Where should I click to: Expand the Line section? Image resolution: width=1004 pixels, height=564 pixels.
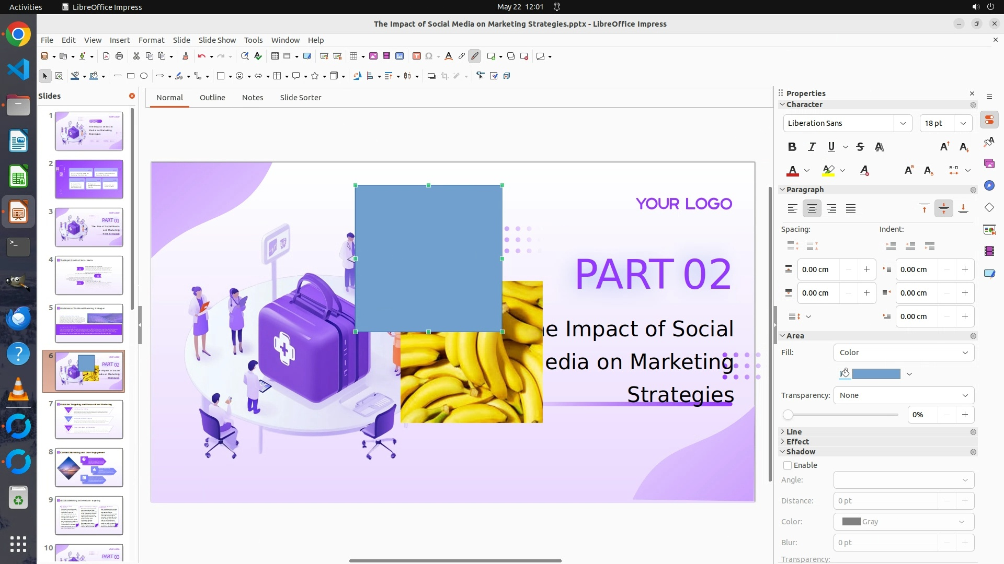(794, 432)
